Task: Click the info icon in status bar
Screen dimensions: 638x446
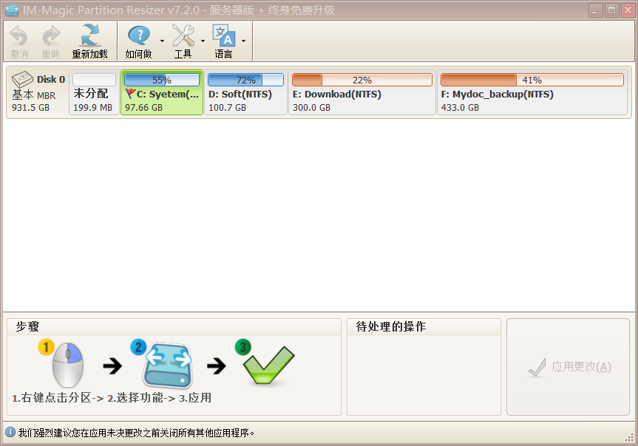Action: (x=10, y=433)
